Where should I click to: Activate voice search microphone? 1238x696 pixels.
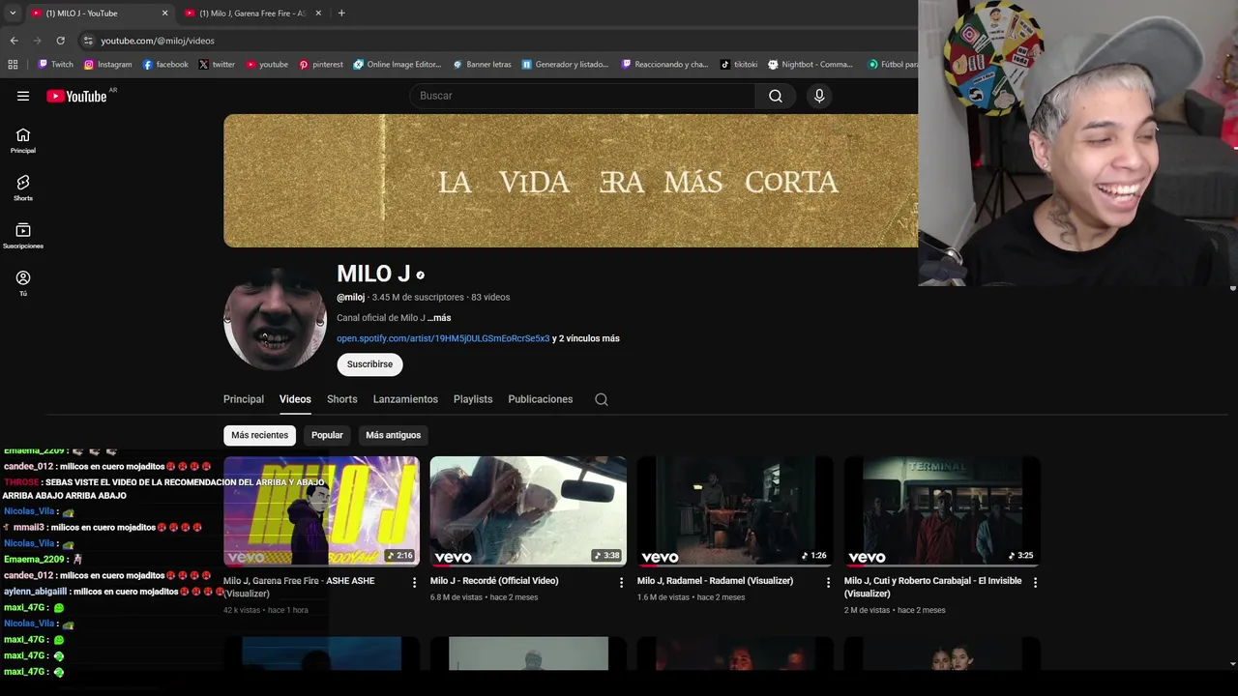(819, 96)
